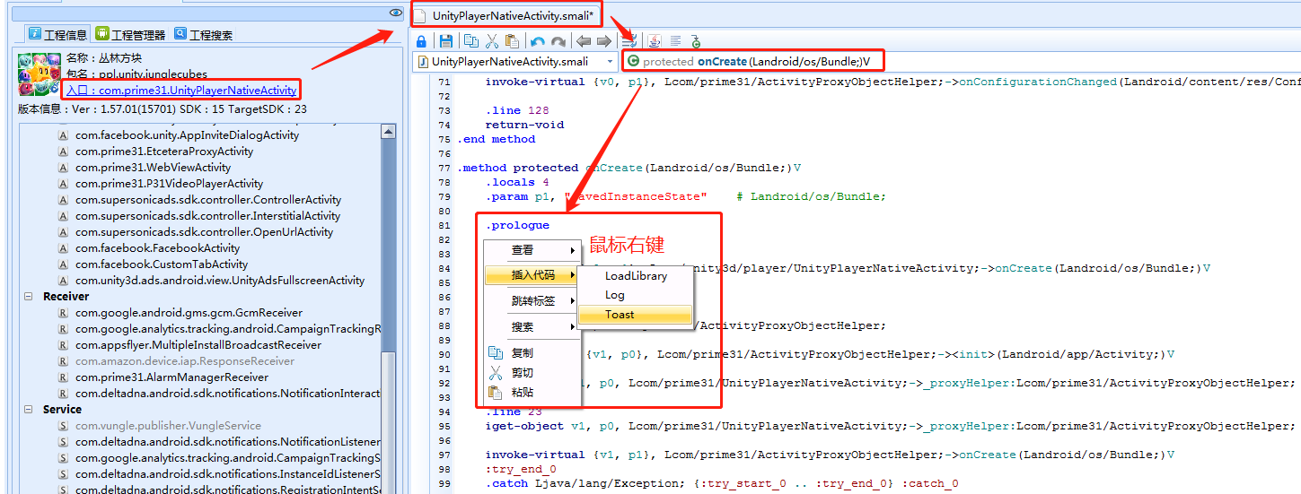Select Toast from the insert code submenu

tap(620, 315)
